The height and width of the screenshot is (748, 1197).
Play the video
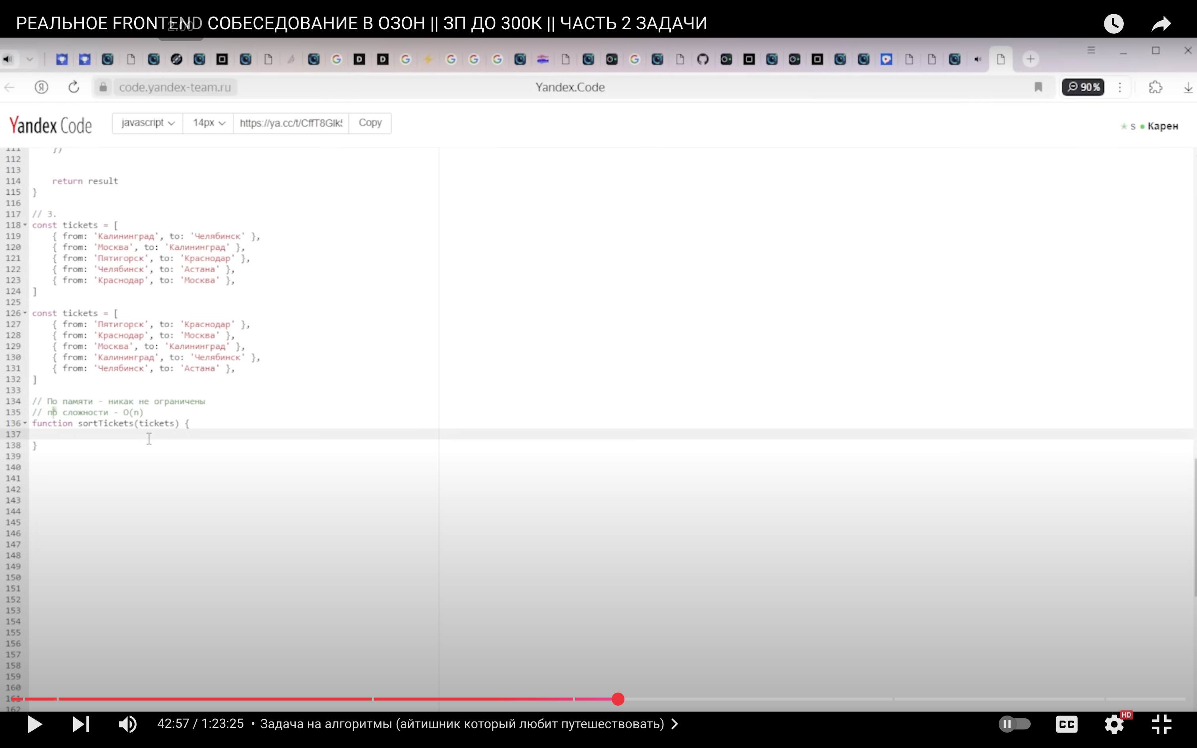pos(34,724)
